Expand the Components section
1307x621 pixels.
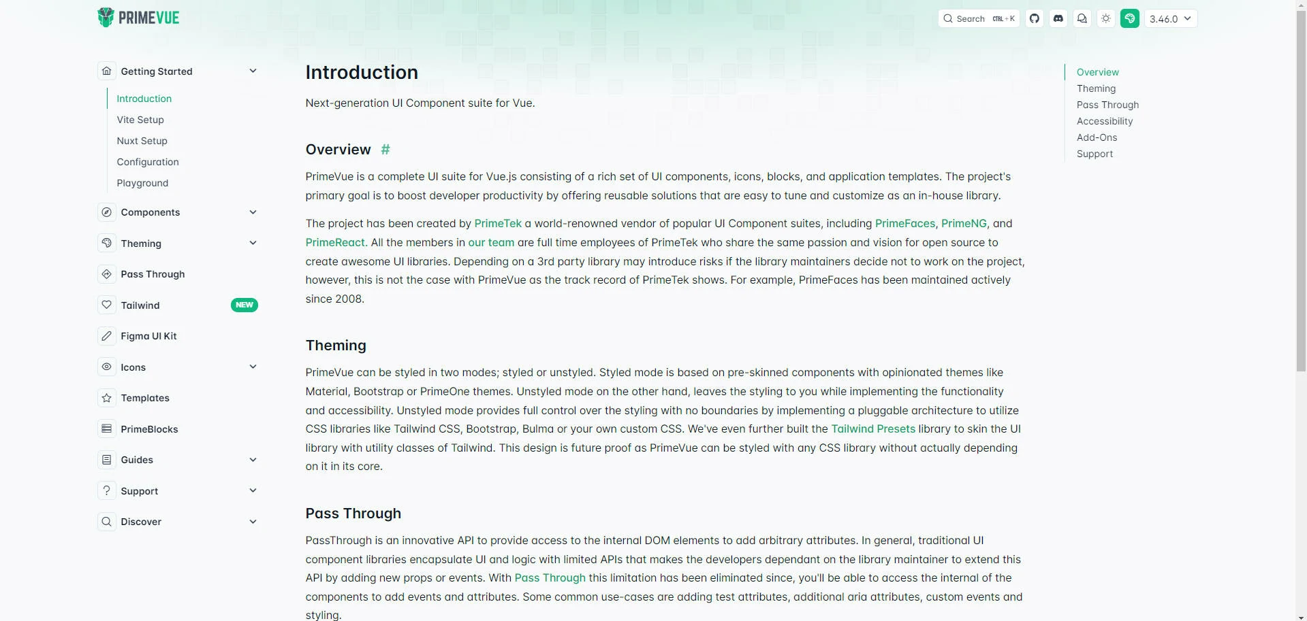253,212
